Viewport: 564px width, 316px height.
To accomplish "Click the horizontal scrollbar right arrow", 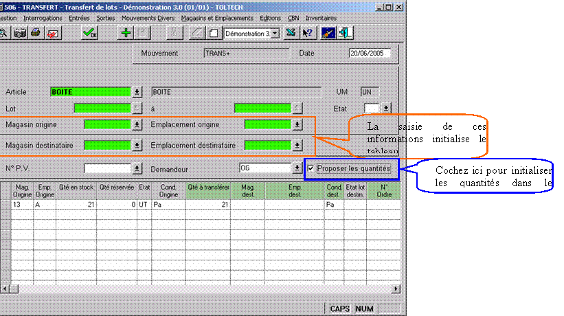I will [396, 289].
